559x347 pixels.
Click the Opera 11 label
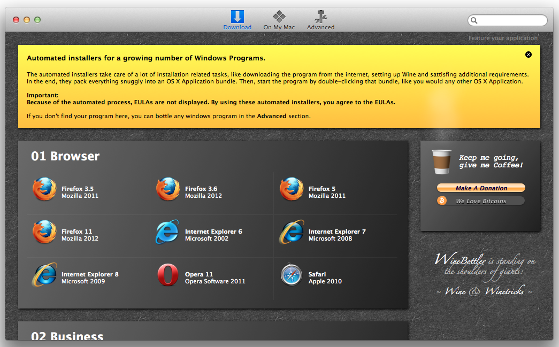(199, 274)
